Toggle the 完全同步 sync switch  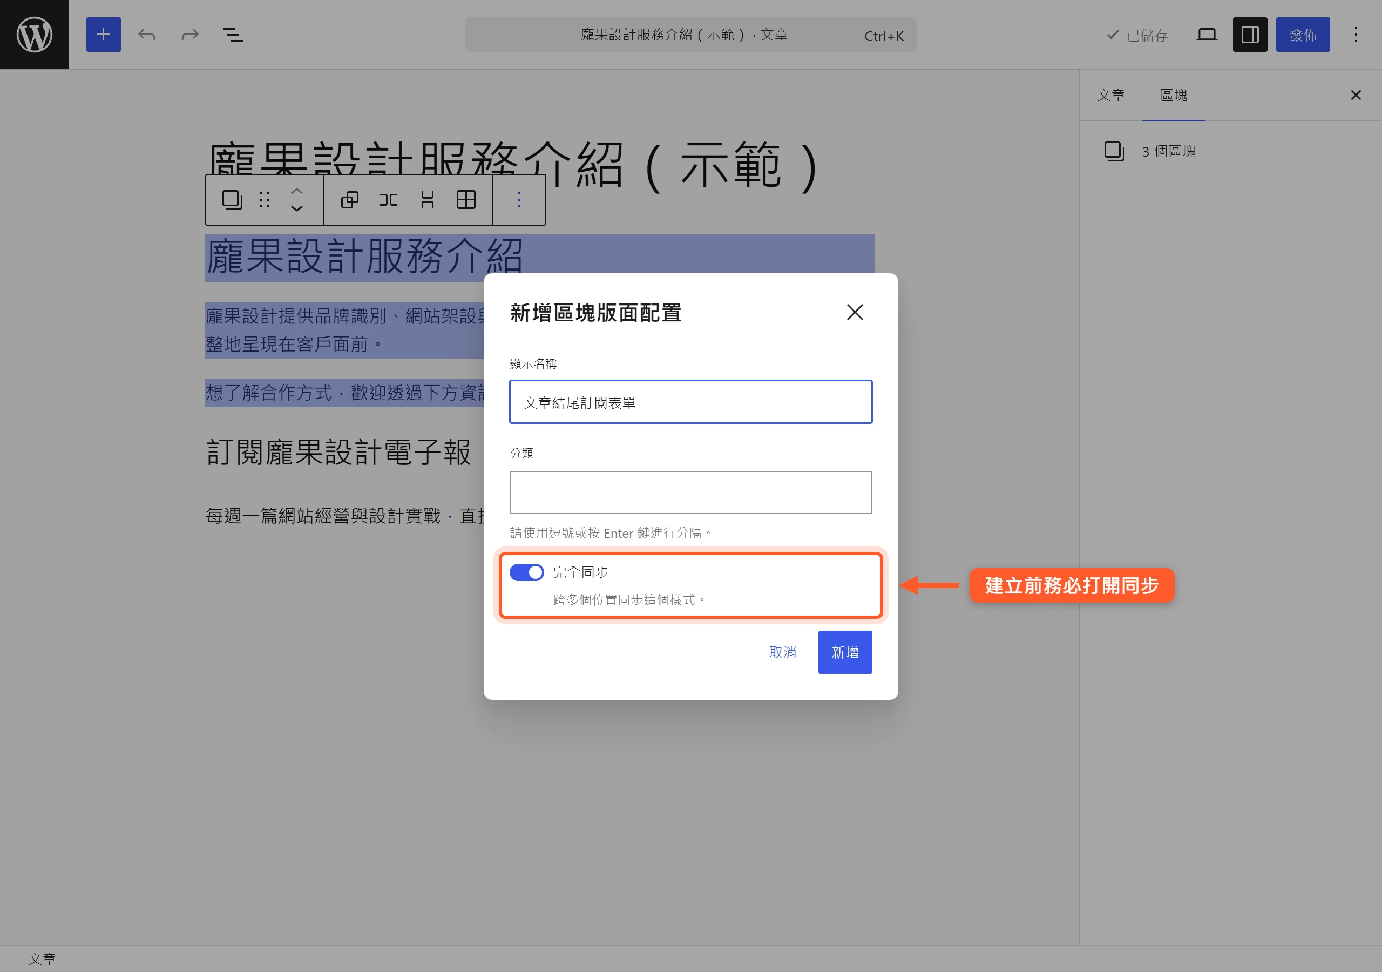click(x=527, y=572)
